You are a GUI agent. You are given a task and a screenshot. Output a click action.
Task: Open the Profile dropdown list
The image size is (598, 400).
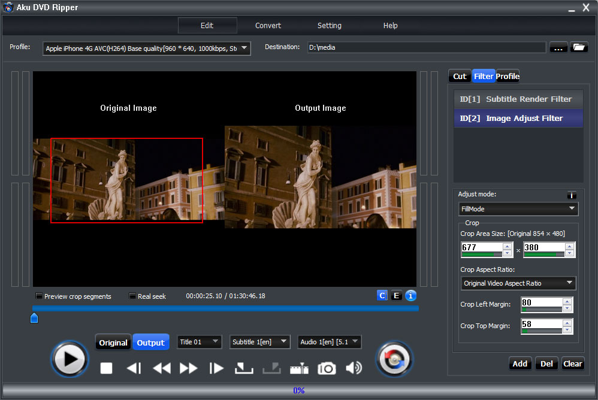[244, 49]
